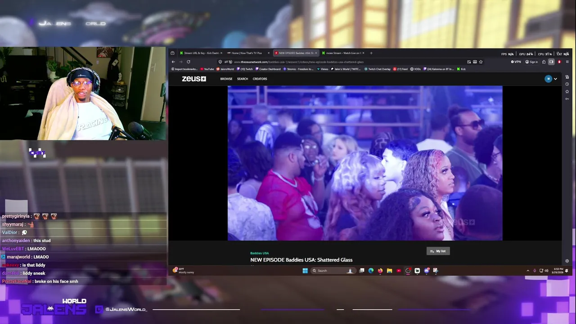Show hidden system tray icons chevron
The height and width of the screenshot is (324, 576).
tap(528, 270)
